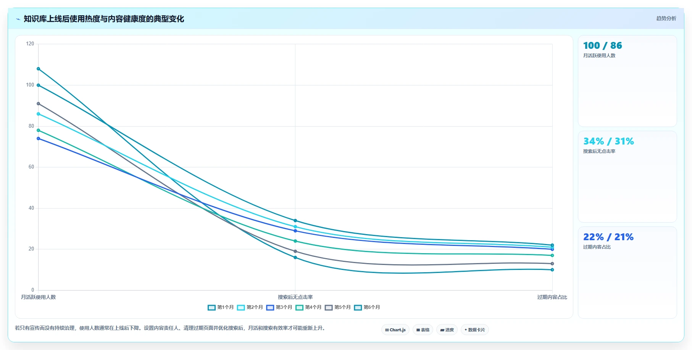The width and height of the screenshot is (692, 350).
Task: Click the lowest data point on 过期内容占比 at 10
Action: [x=552, y=270]
